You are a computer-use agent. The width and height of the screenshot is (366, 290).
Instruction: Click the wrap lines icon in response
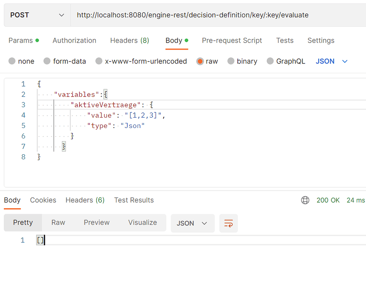tap(229, 223)
